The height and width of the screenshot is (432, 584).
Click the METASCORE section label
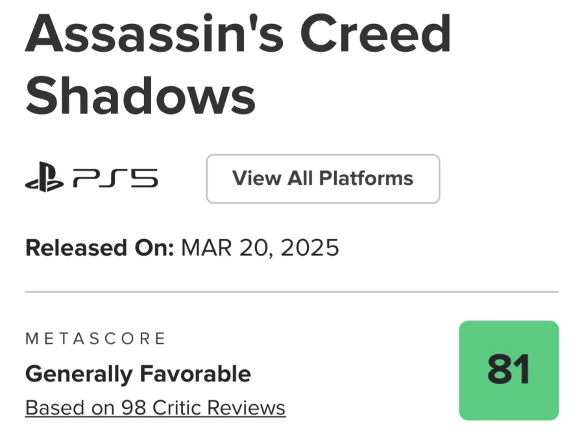click(95, 338)
